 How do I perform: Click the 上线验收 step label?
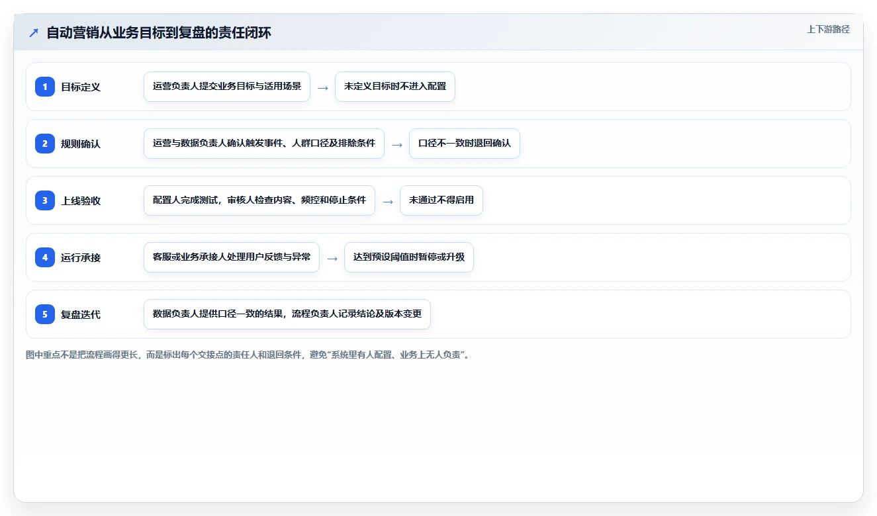[81, 200]
